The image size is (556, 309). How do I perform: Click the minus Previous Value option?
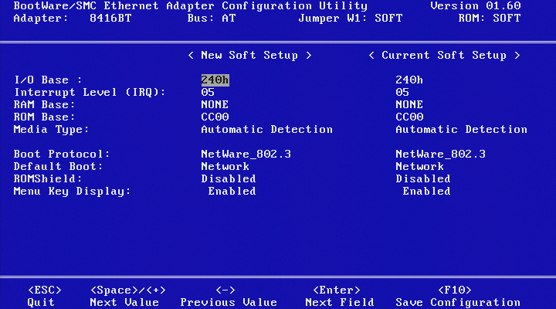pyautogui.click(x=229, y=296)
